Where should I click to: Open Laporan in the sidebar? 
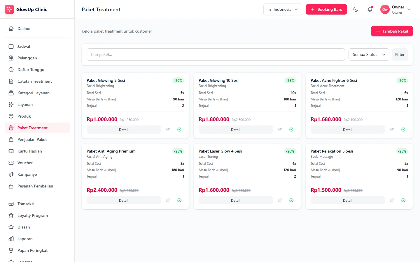coord(37,239)
